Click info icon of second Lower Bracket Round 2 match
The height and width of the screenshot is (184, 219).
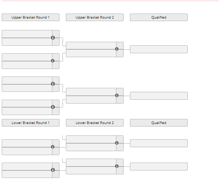tap(117, 166)
